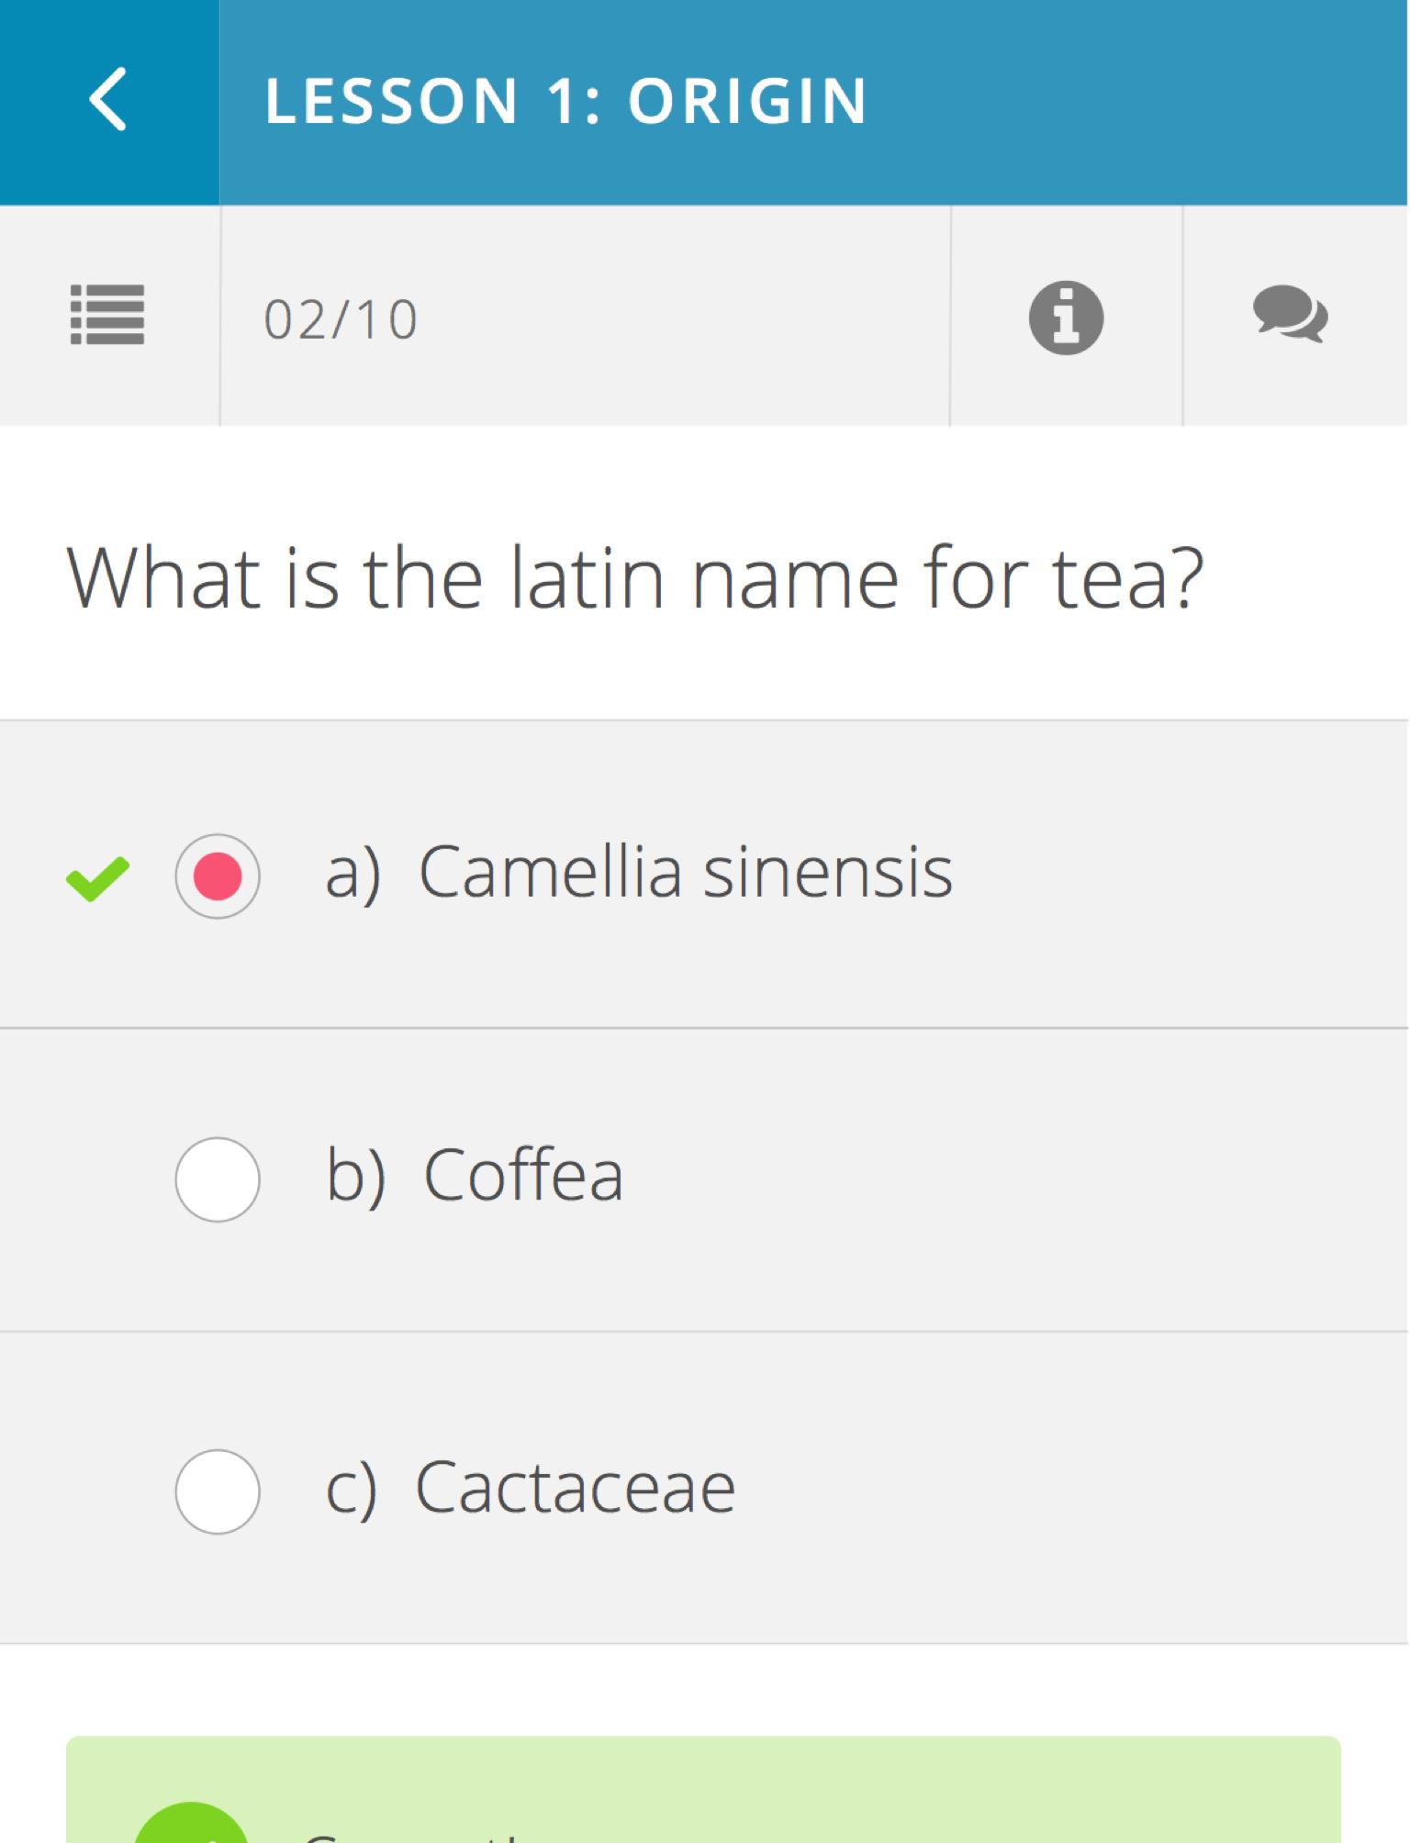Open the comments speech bubble icon
This screenshot has height=1843, width=1410.
click(x=1290, y=315)
